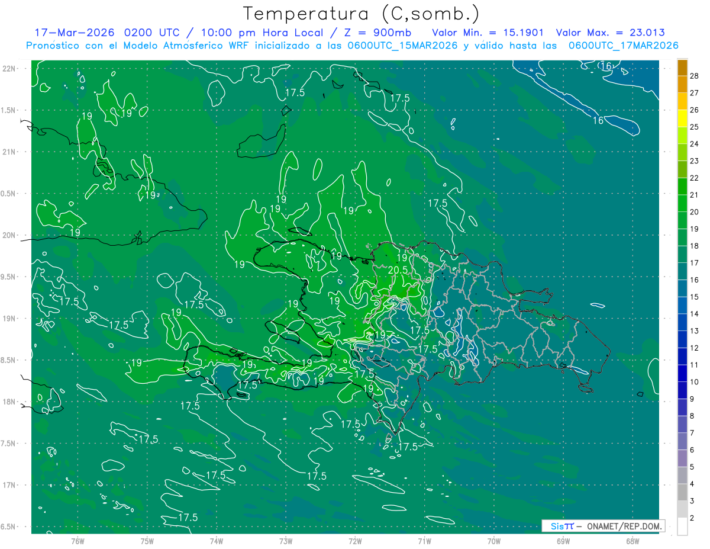Click the '13' value on the color scale
Screen dimensions: 710x549
(695, 331)
